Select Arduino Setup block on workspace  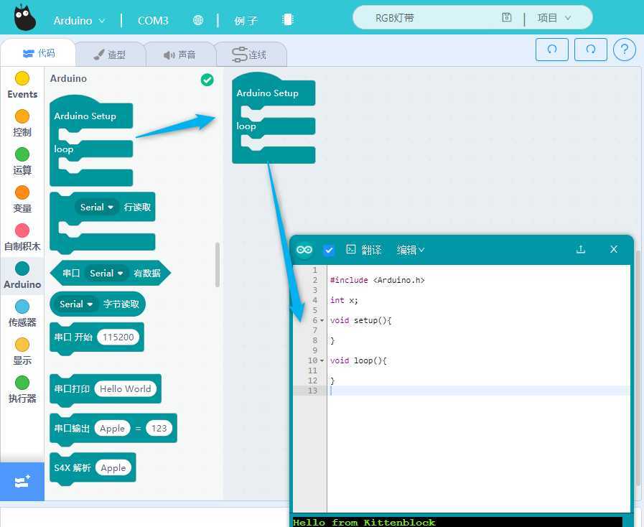(x=274, y=118)
